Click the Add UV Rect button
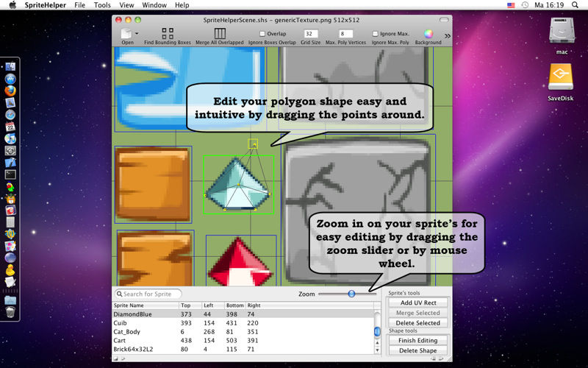Viewport: 588px width, 368px height. [418, 302]
